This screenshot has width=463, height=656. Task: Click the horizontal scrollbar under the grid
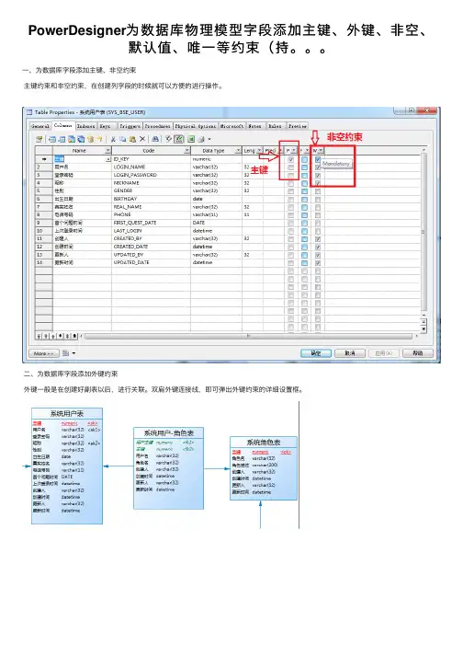click(x=249, y=336)
